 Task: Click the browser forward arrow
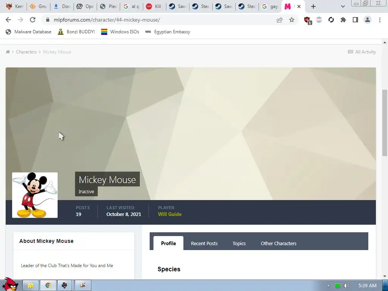tap(20, 20)
